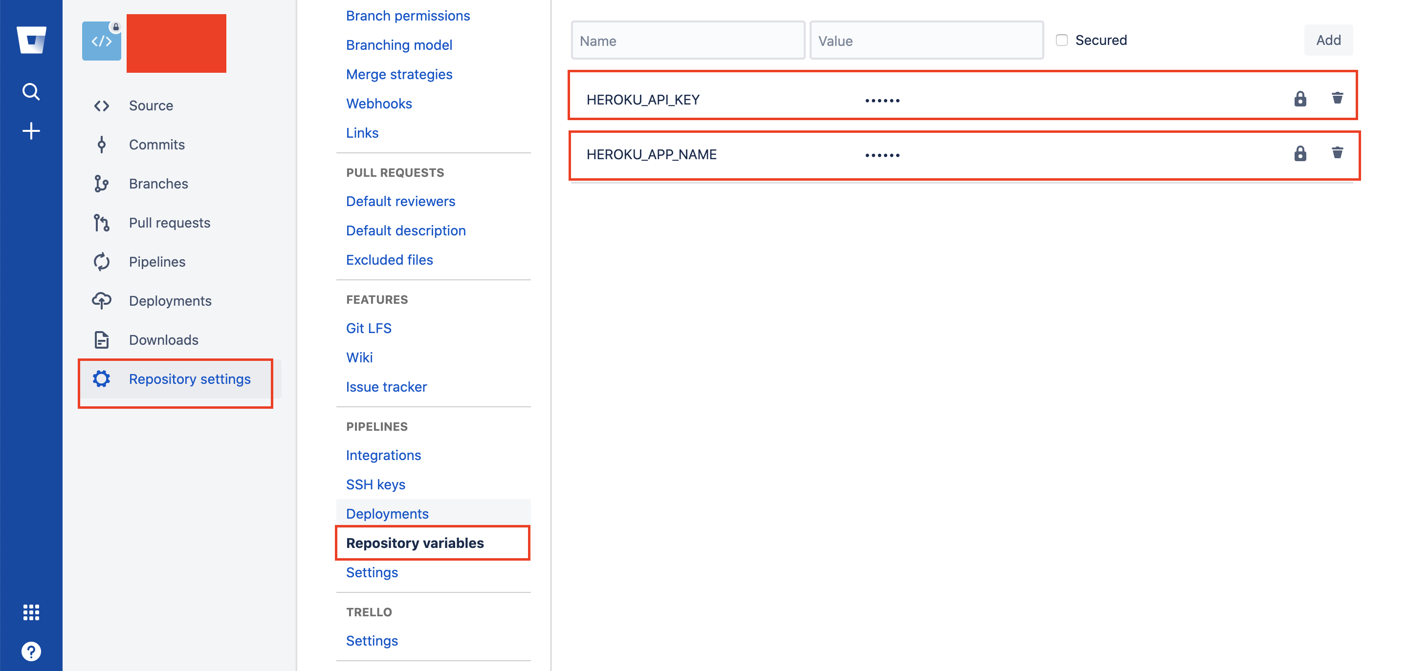Click the Add button
The width and height of the screenshot is (1408, 671).
click(x=1328, y=39)
